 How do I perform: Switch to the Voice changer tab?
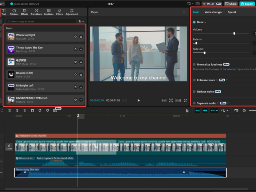tap(213, 12)
